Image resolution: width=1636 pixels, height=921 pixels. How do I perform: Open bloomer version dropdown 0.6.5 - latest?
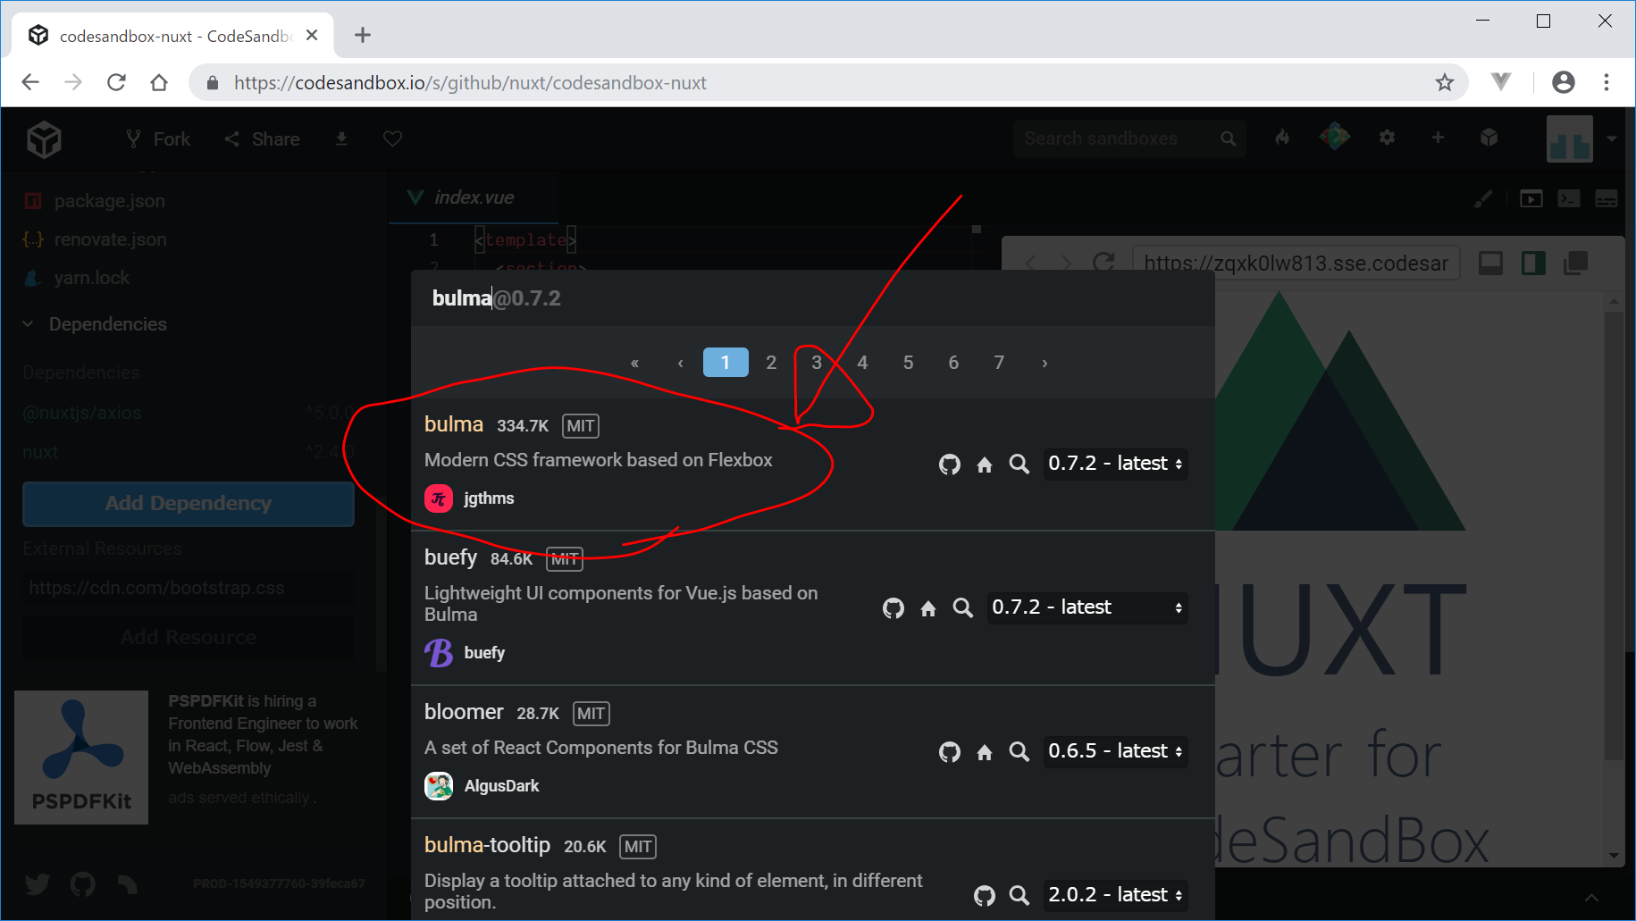[1115, 751]
